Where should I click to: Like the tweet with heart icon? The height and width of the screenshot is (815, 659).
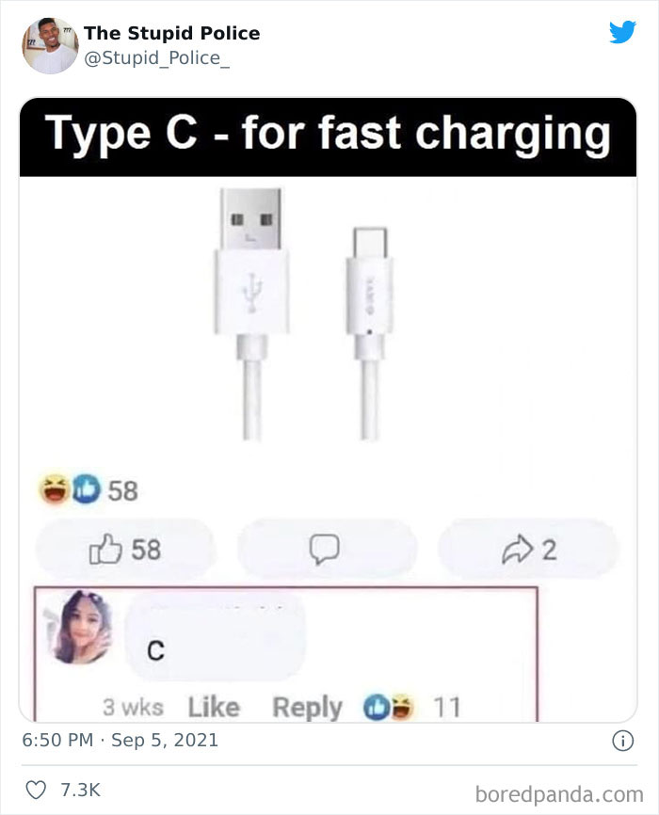coord(36,790)
